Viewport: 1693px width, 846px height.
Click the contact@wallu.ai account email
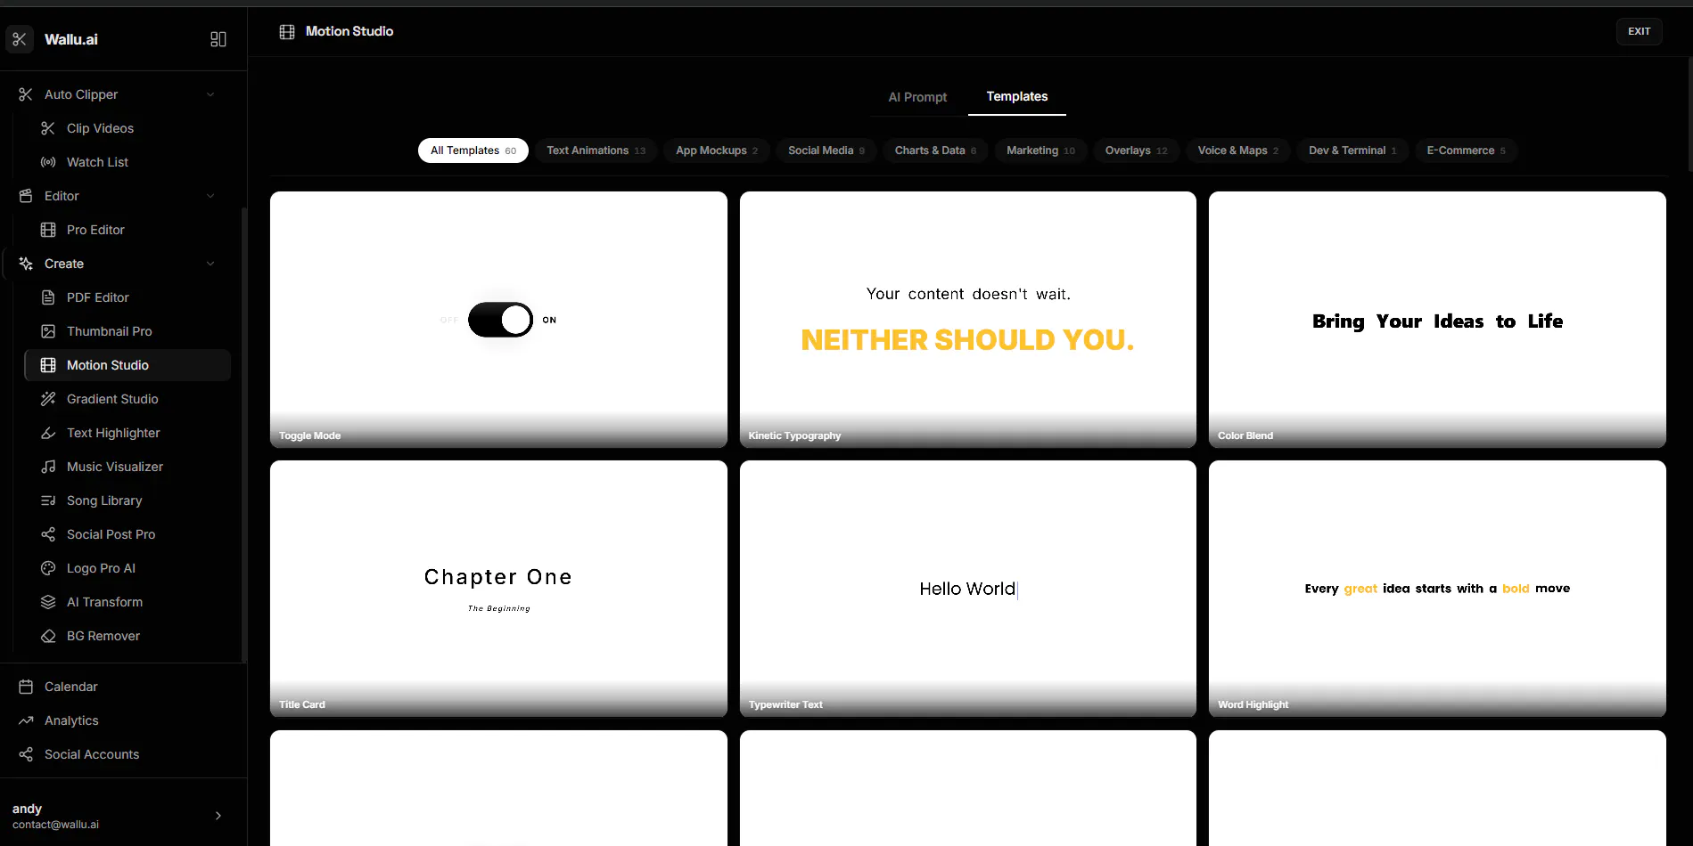tap(55, 825)
